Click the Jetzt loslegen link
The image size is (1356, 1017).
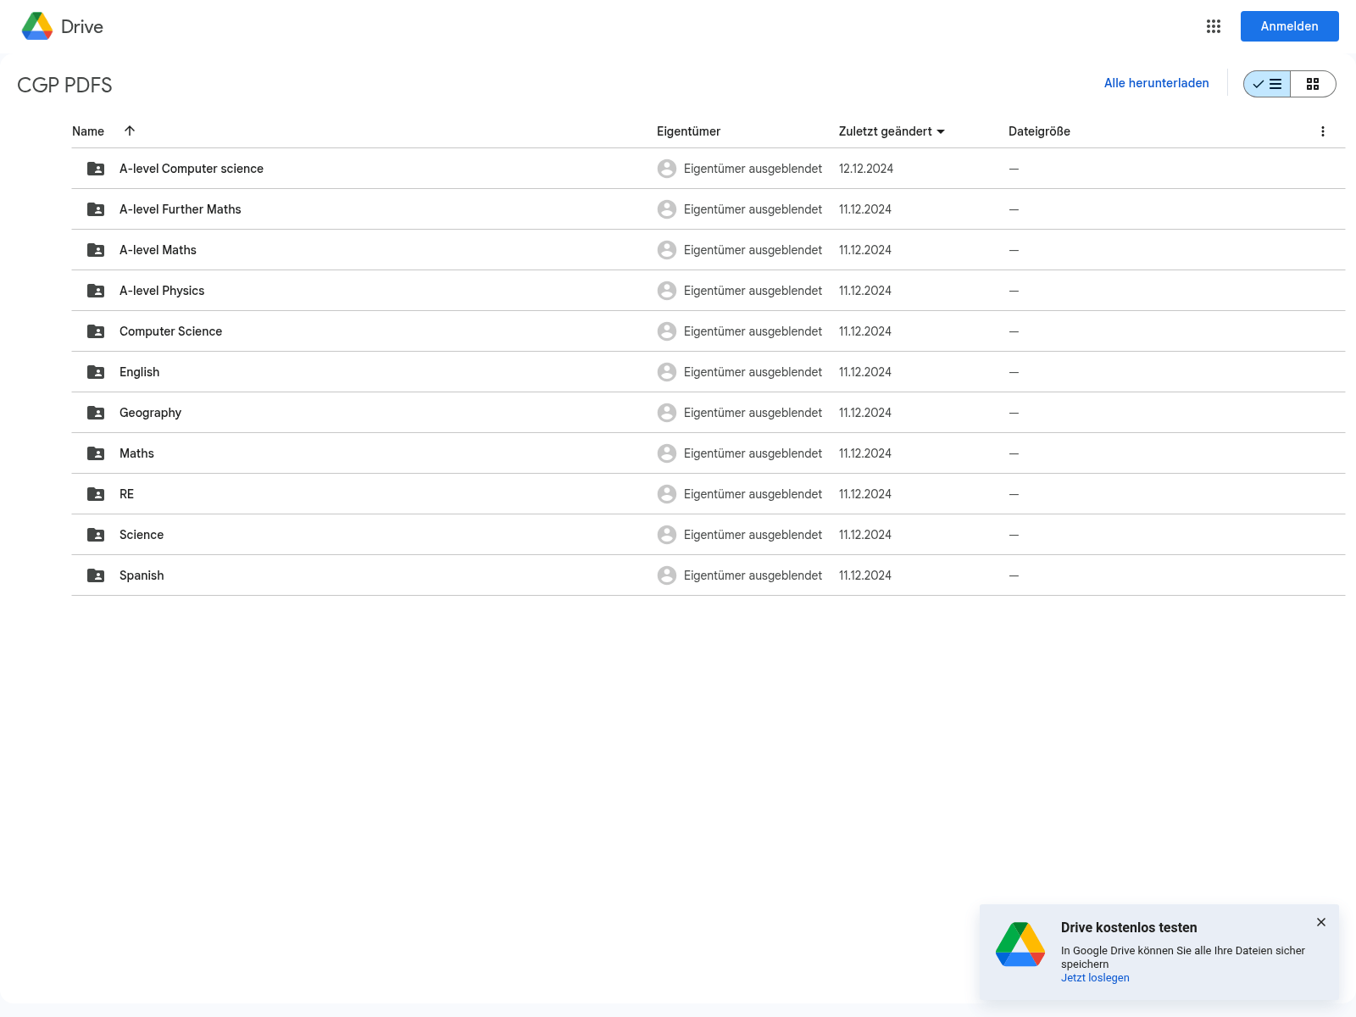1095,978
